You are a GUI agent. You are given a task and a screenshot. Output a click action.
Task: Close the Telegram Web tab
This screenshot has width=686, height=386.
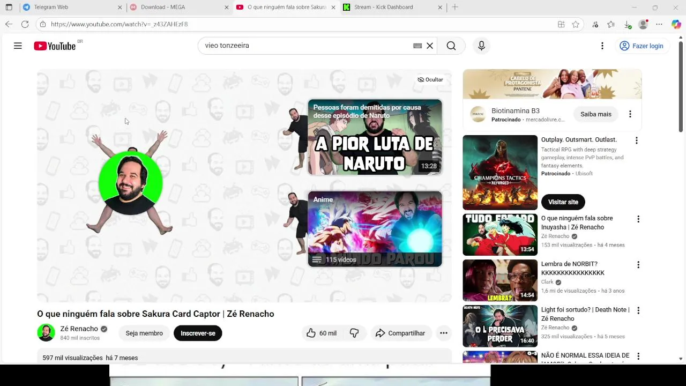[x=120, y=7]
